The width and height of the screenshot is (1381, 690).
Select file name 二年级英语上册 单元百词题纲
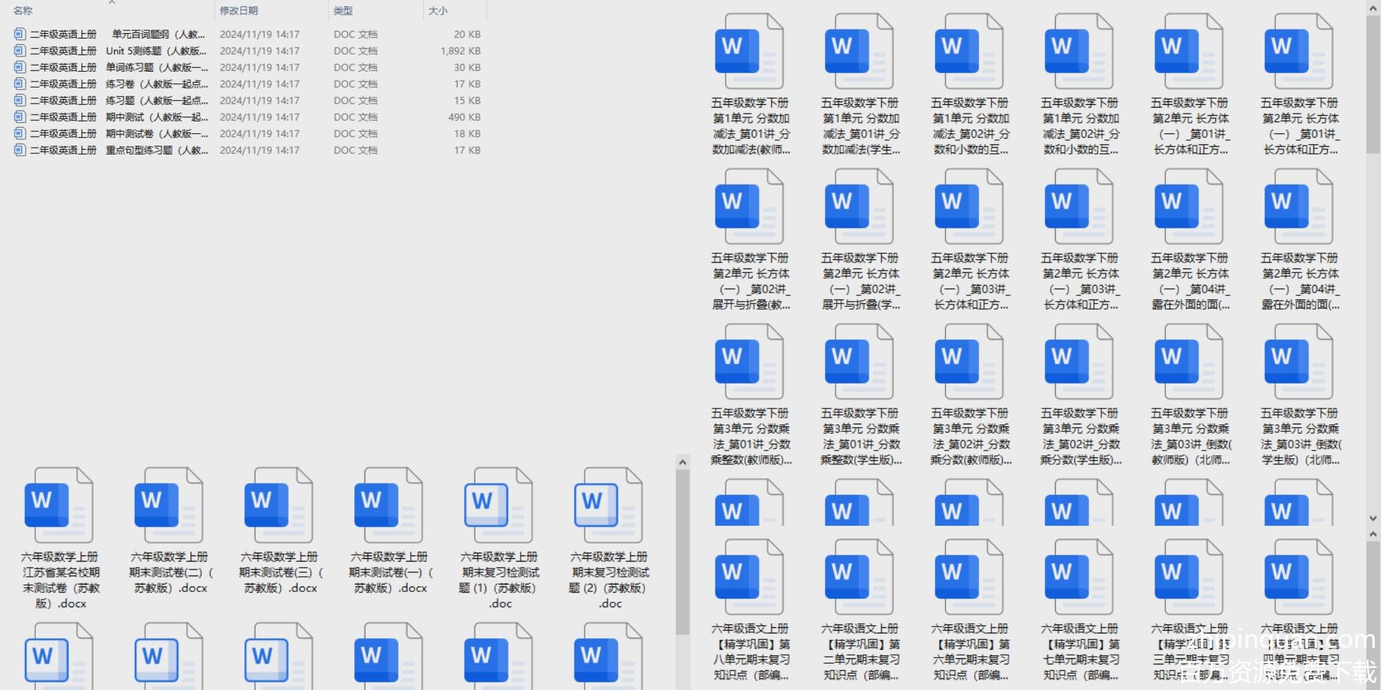click(x=118, y=34)
